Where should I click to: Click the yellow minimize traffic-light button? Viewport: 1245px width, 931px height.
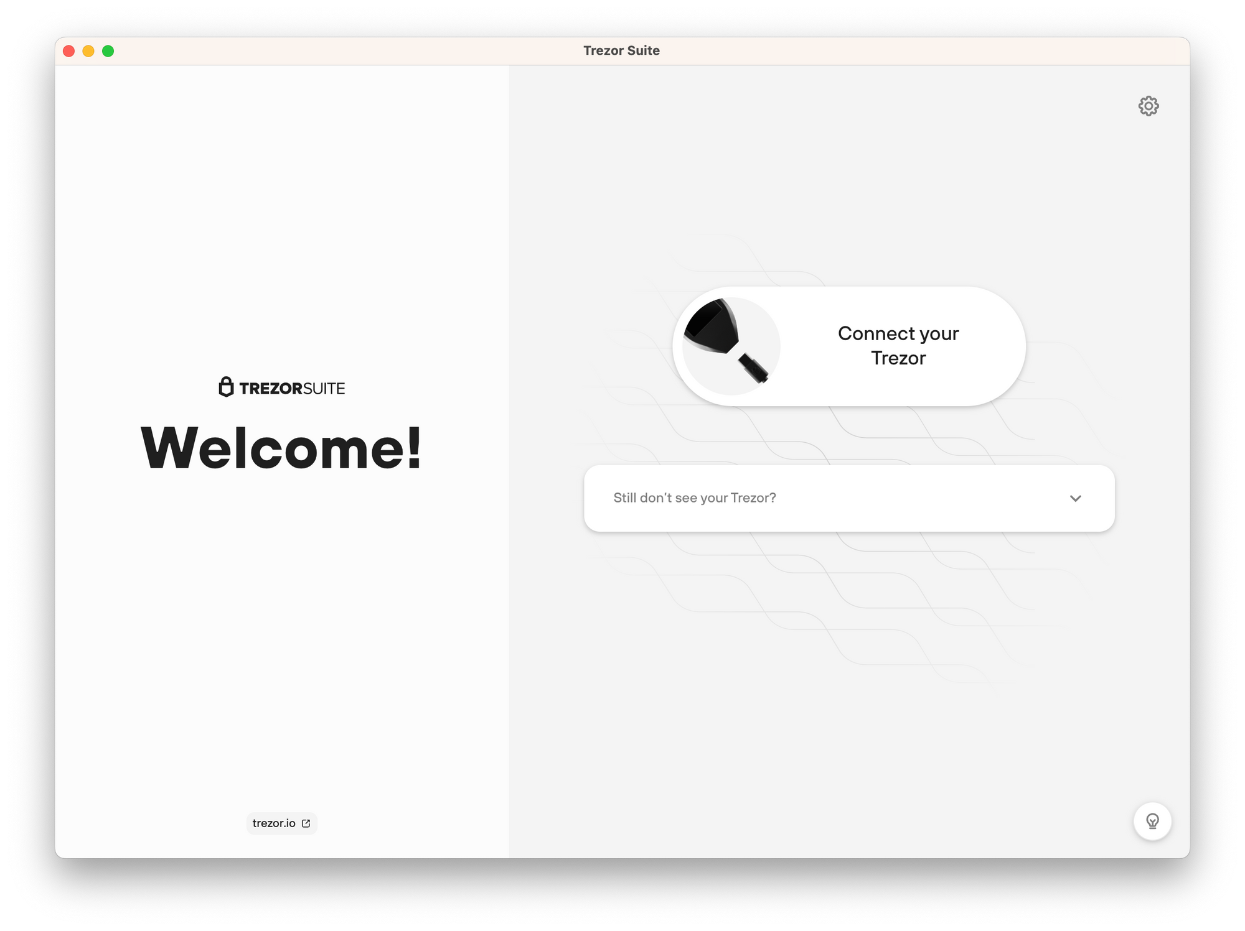89,52
